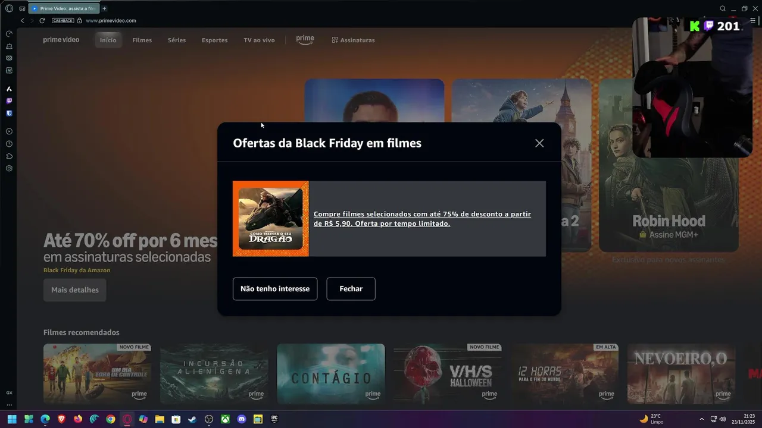762x428 pixels.
Task: Open Steam from the taskbar
Action: coord(192,419)
